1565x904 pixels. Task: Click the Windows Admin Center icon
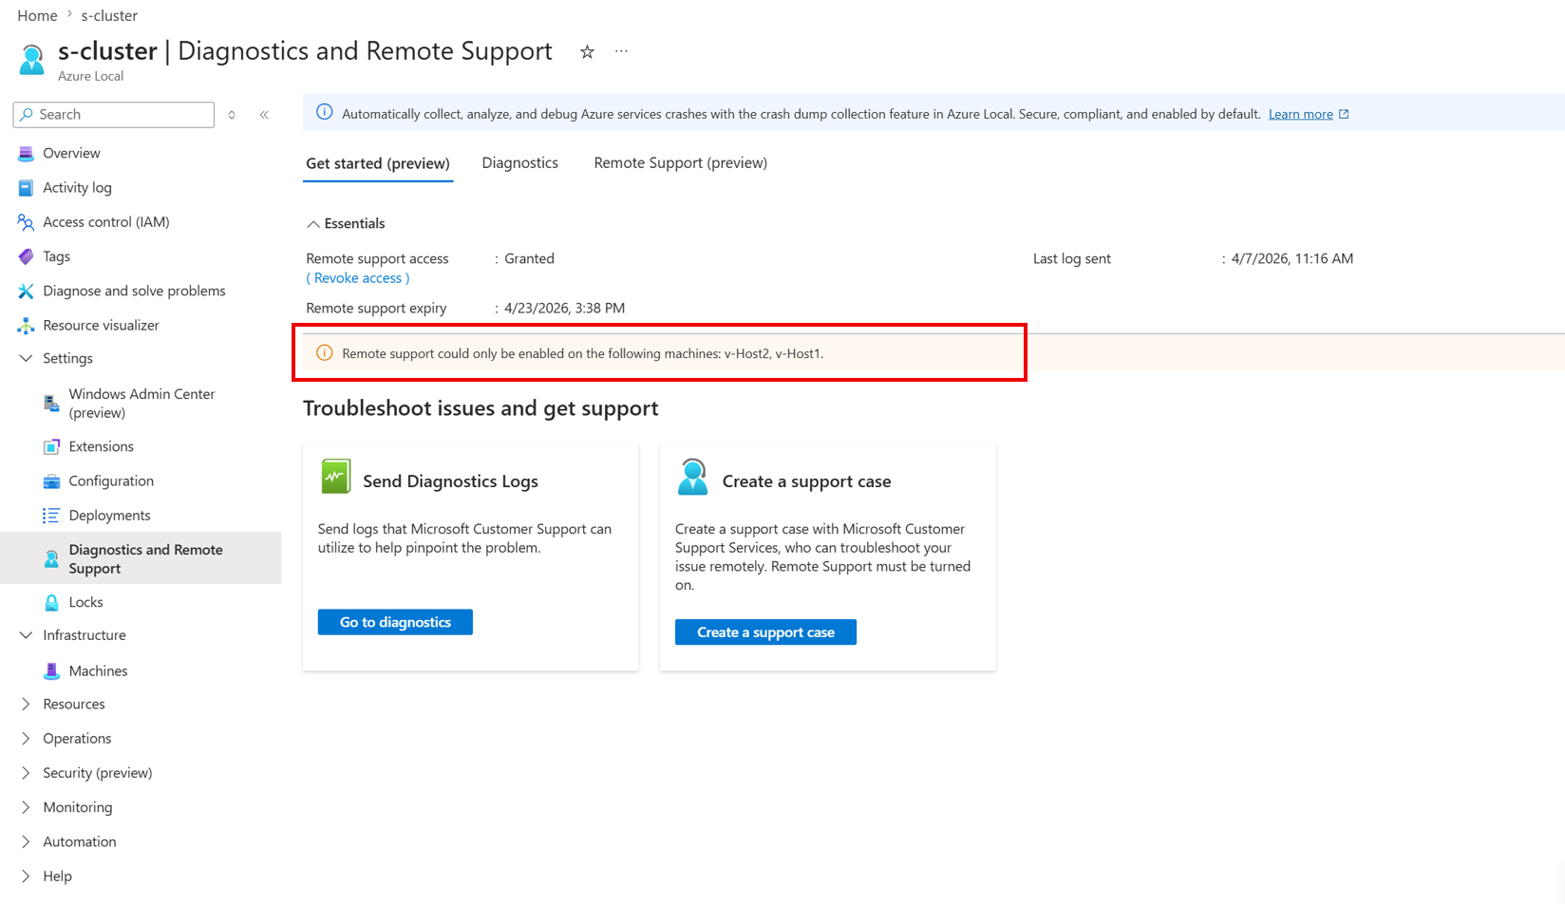coord(51,404)
